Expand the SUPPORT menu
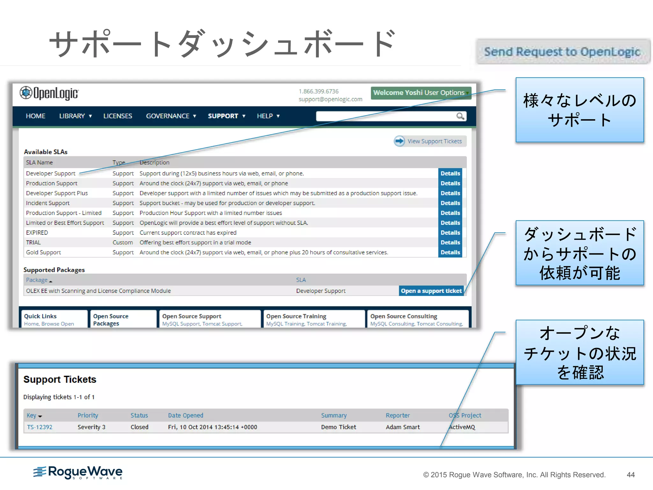This screenshot has width=653, height=490. [x=227, y=116]
